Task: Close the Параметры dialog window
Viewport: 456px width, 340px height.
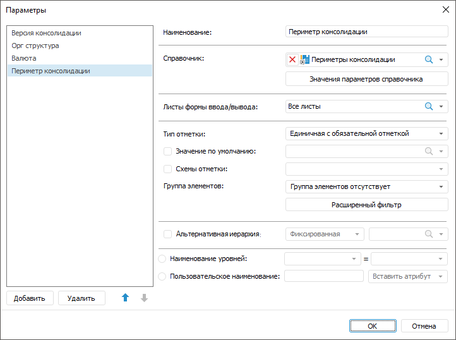Action: click(x=445, y=9)
